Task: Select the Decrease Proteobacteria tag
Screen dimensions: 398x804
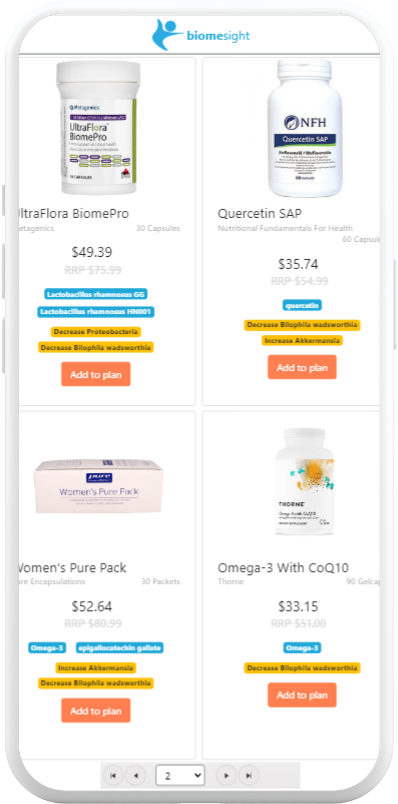Action: click(96, 332)
